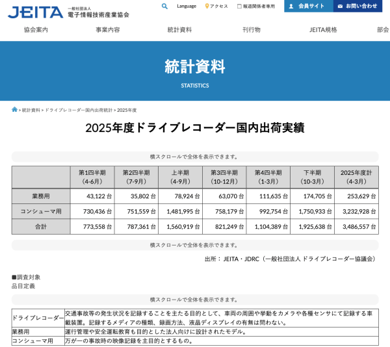Open the 部会 menu item
This screenshot has width=390, height=347.
point(383,30)
